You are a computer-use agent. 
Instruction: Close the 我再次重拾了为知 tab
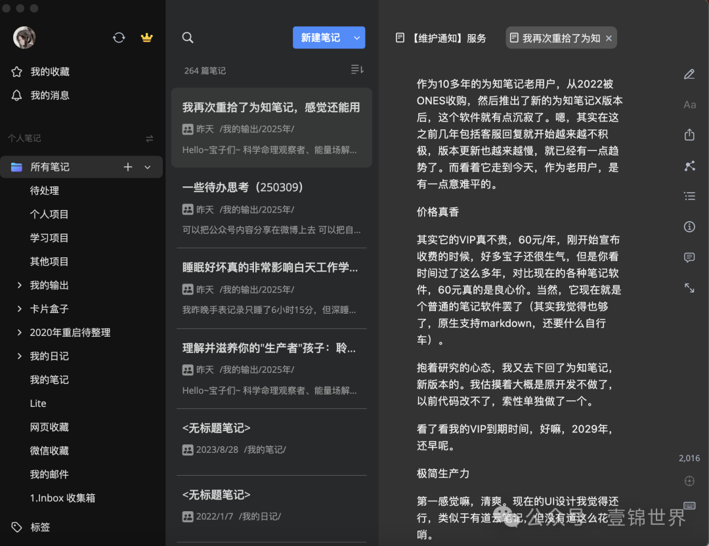click(x=609, y=39)
